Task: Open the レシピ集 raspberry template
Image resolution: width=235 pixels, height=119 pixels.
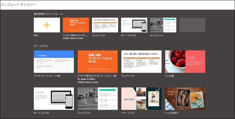Action: pos(185,62)
